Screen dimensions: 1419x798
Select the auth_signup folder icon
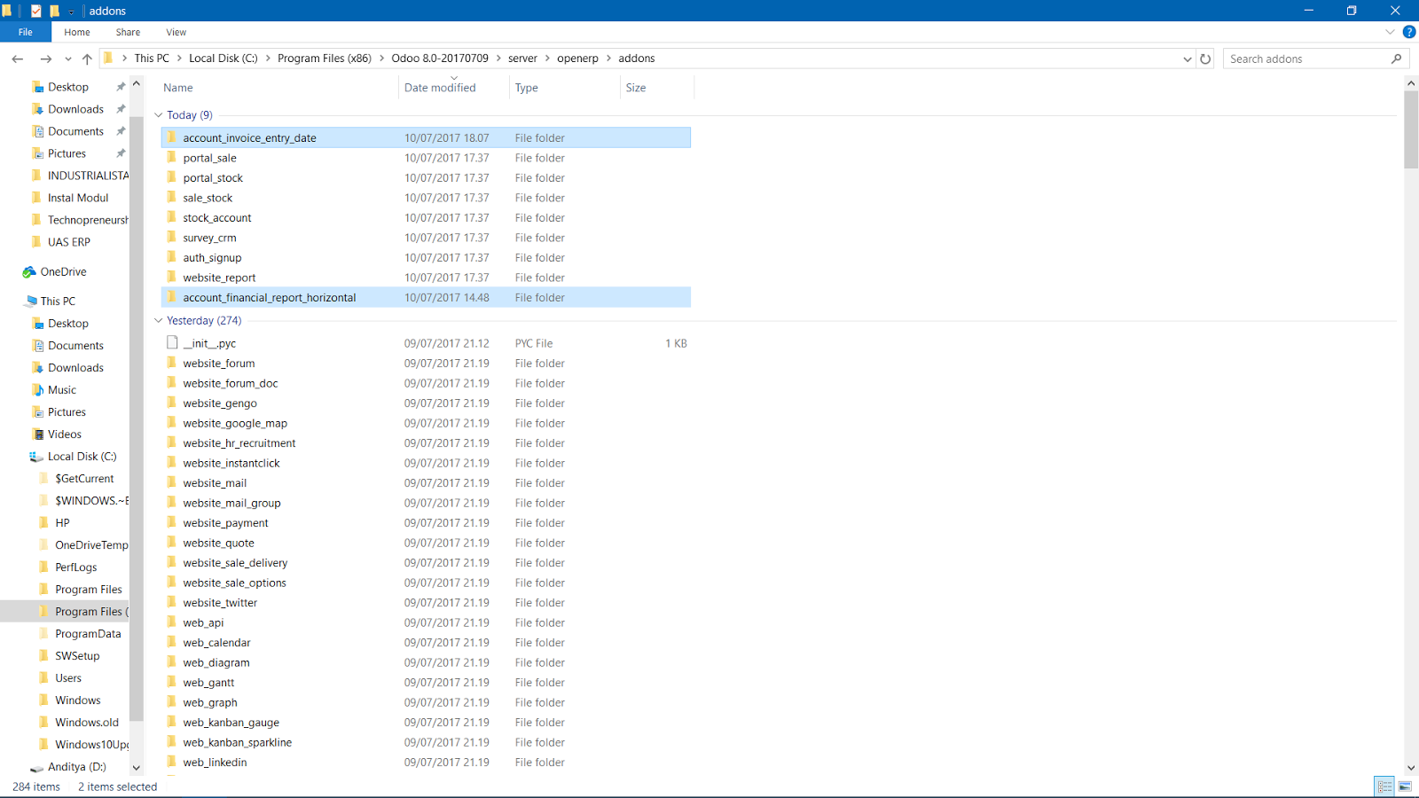(172, 257)
